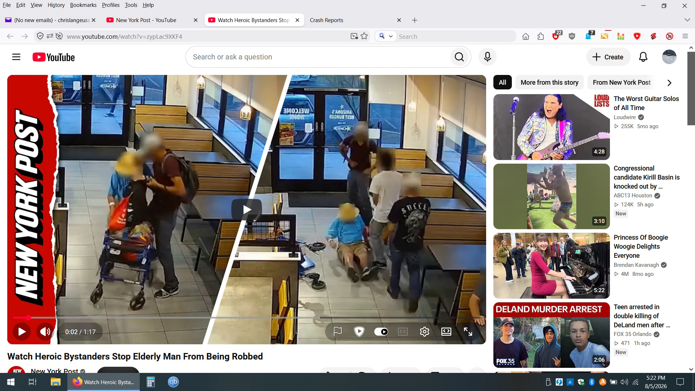
Task: Go to the YouTube home logo
Action: [54, 57]
